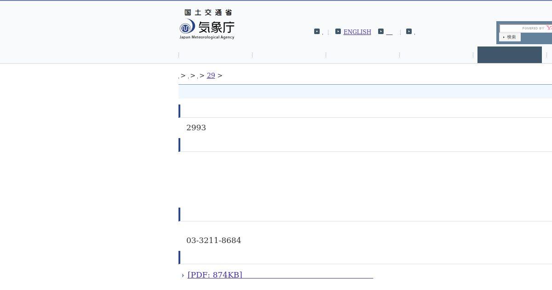
Task: Select the dark highlighted navigation tab
Action: pos(510,55)
